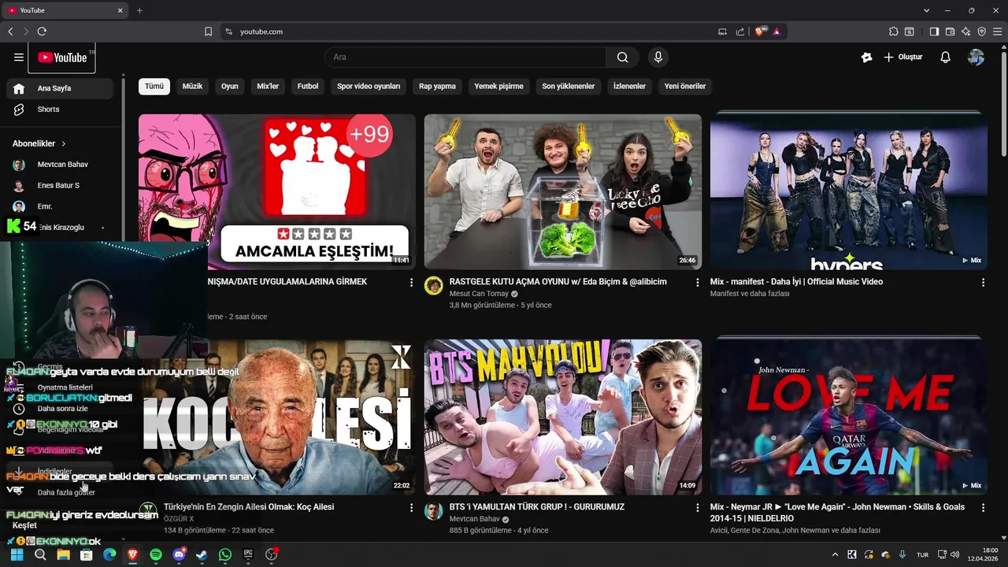The image size is (1008, 567).
Task: Open options for Koç Ailesi video
Action: pyautogui.click(x=411, y=508)
